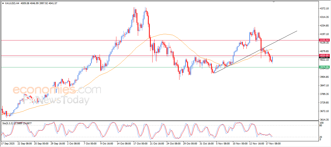The image size is (331, 147).
Task: Click the 10 Nov 00:00 time label
Action: (240, 143)
